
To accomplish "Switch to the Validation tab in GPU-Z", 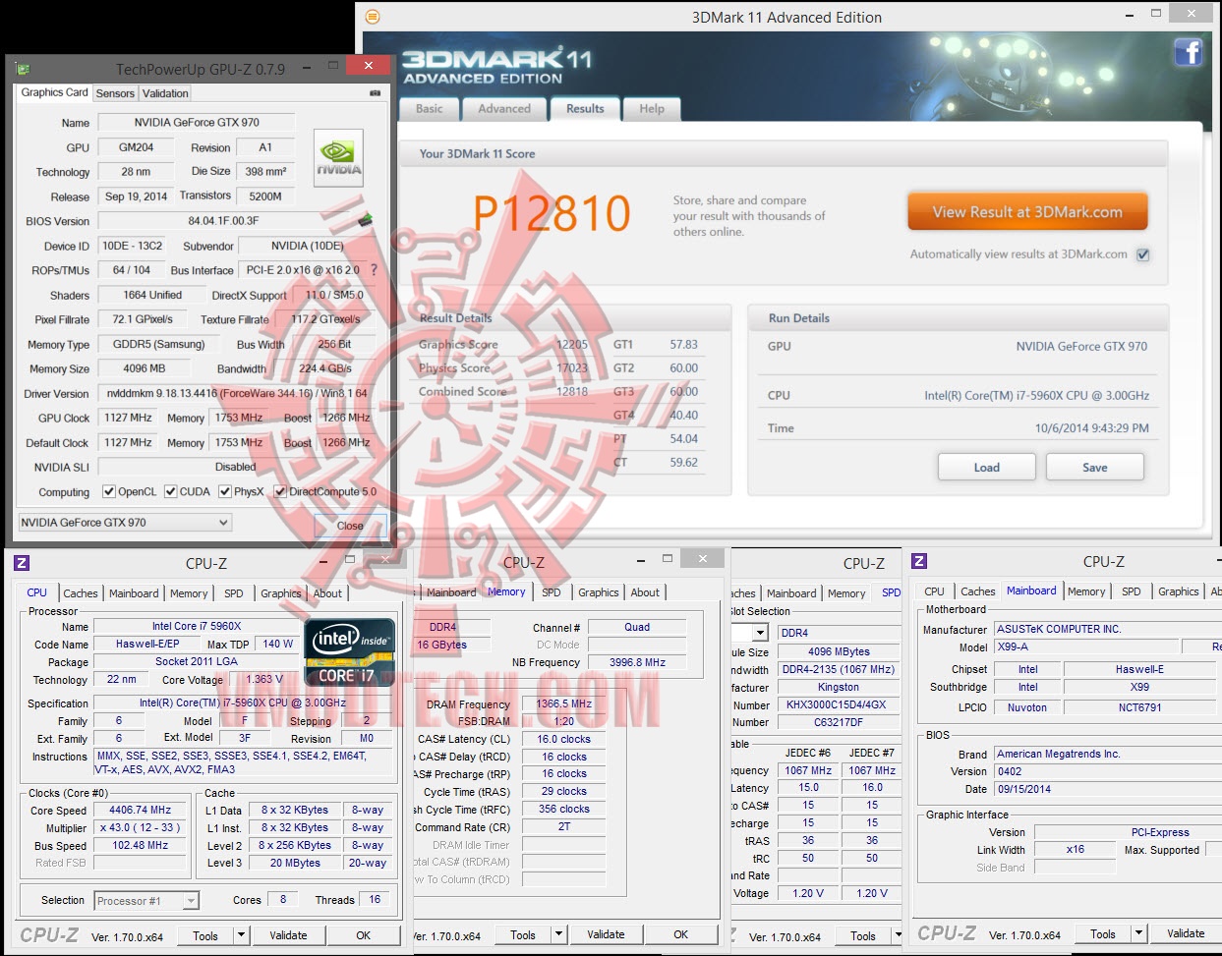I will tap(165, 93).
